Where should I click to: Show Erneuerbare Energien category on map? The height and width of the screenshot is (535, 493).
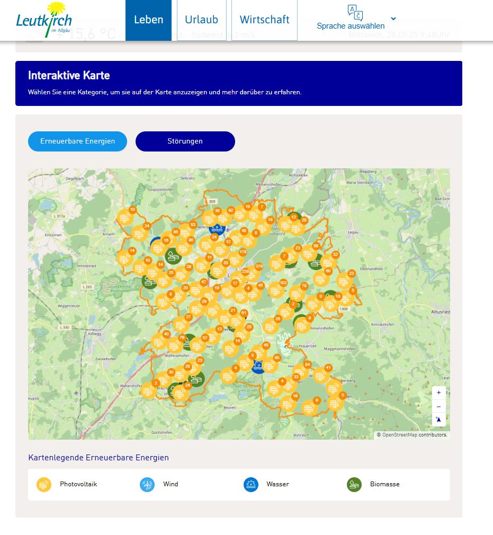pyautogui.click(x=77, y=141)
